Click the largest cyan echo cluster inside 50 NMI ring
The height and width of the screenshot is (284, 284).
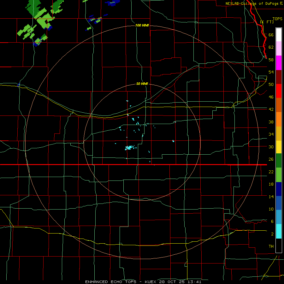(x=129, y=148)
